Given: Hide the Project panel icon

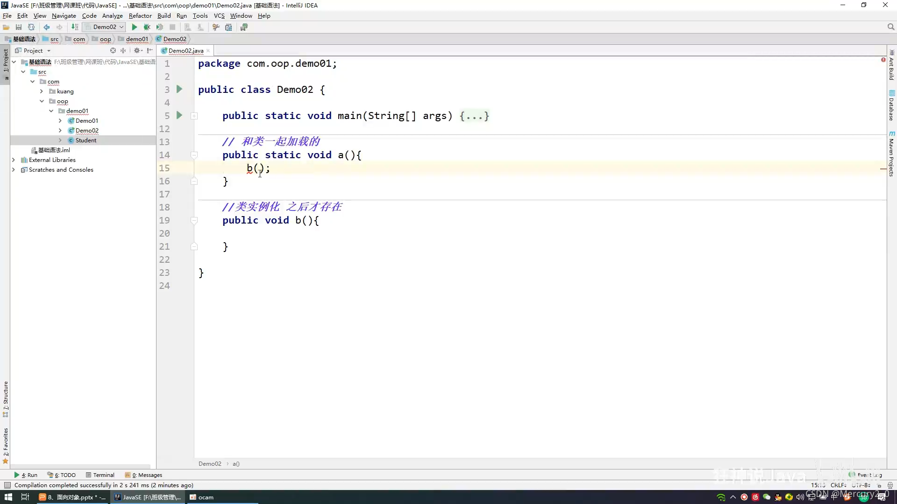Looking at the screenshot, I should [x=149, y=50].
